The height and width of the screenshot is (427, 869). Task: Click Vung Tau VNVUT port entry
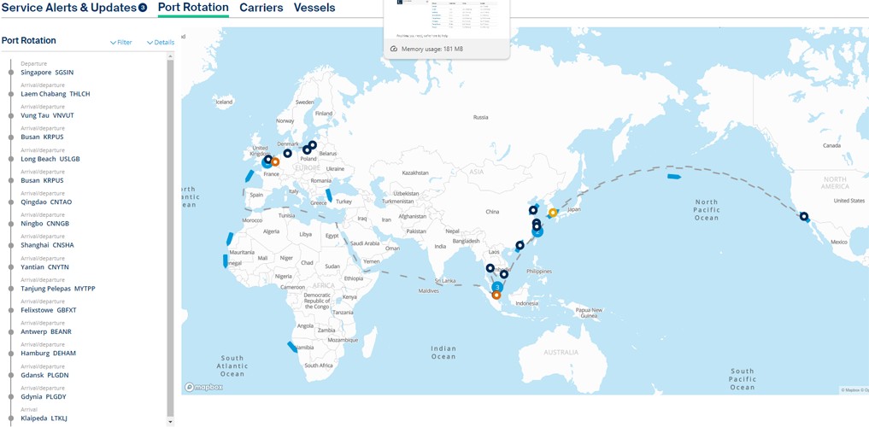click(x=47, y=115)
